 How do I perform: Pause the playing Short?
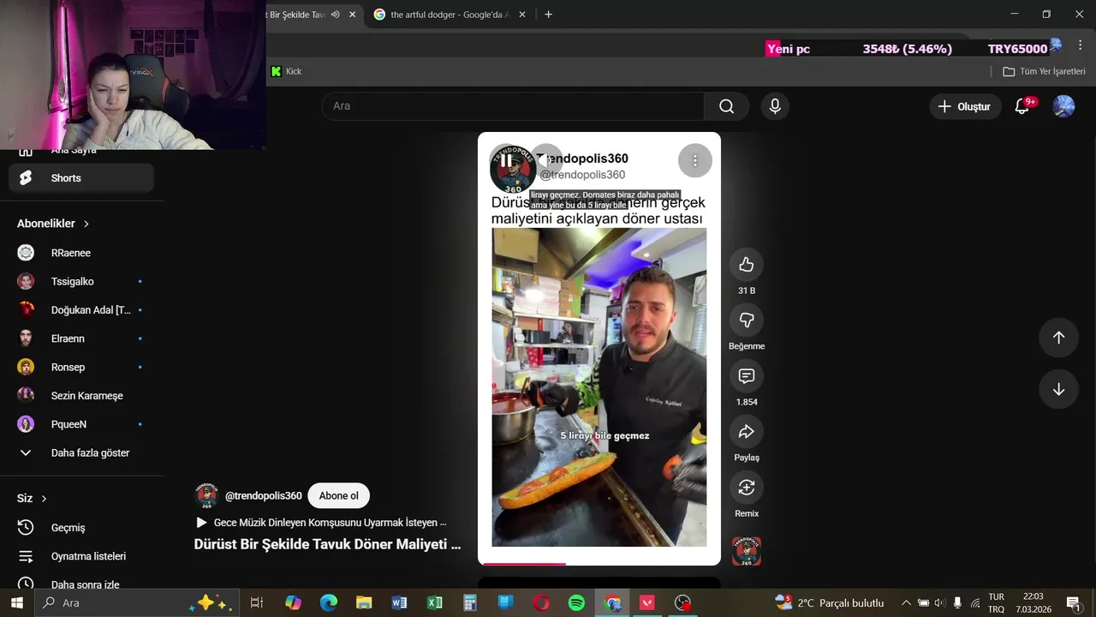pyautogui.click(x=507, y=160)
